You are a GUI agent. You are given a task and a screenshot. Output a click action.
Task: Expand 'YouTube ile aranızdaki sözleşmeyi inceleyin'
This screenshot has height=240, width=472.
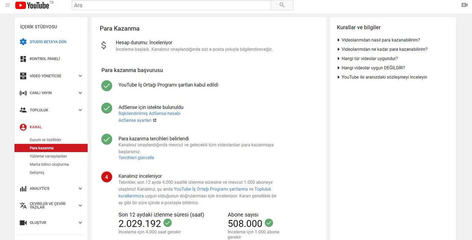[x=382, y=77]
